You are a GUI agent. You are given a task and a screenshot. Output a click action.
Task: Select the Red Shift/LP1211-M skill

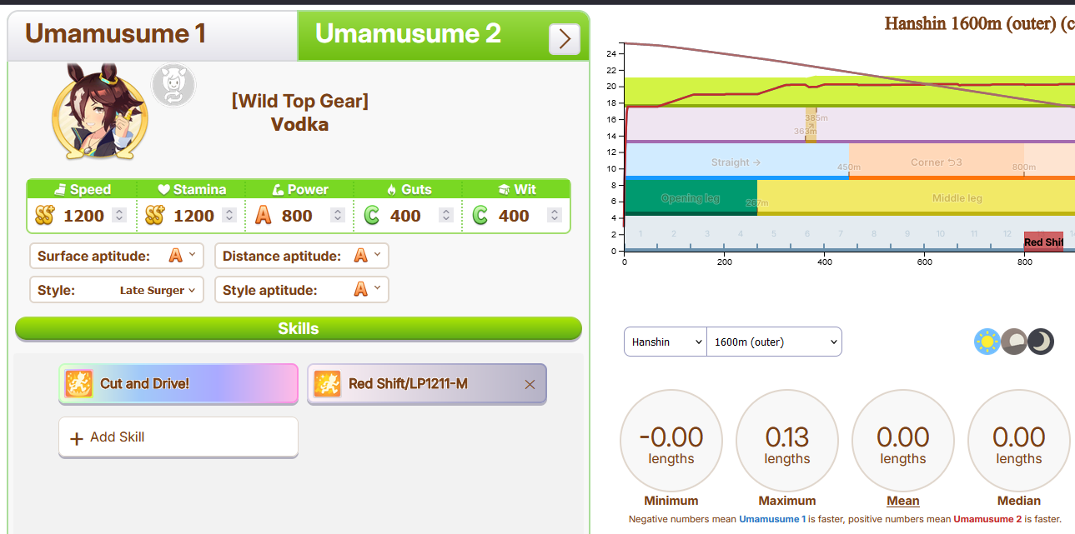pos(426,384)
